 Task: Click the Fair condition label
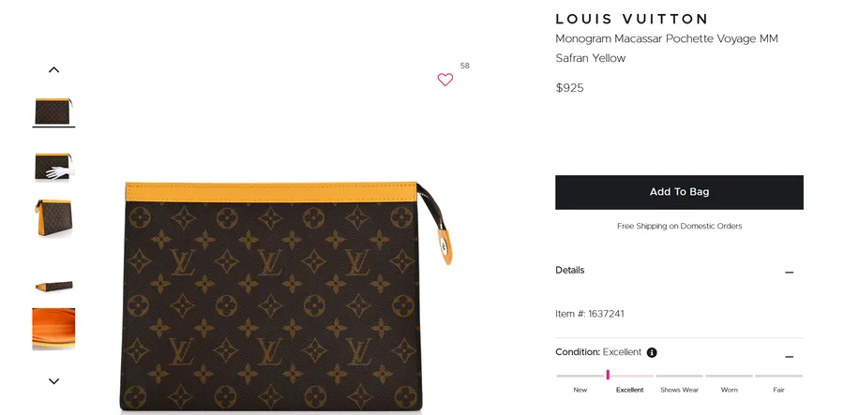[x=778, y=390]
